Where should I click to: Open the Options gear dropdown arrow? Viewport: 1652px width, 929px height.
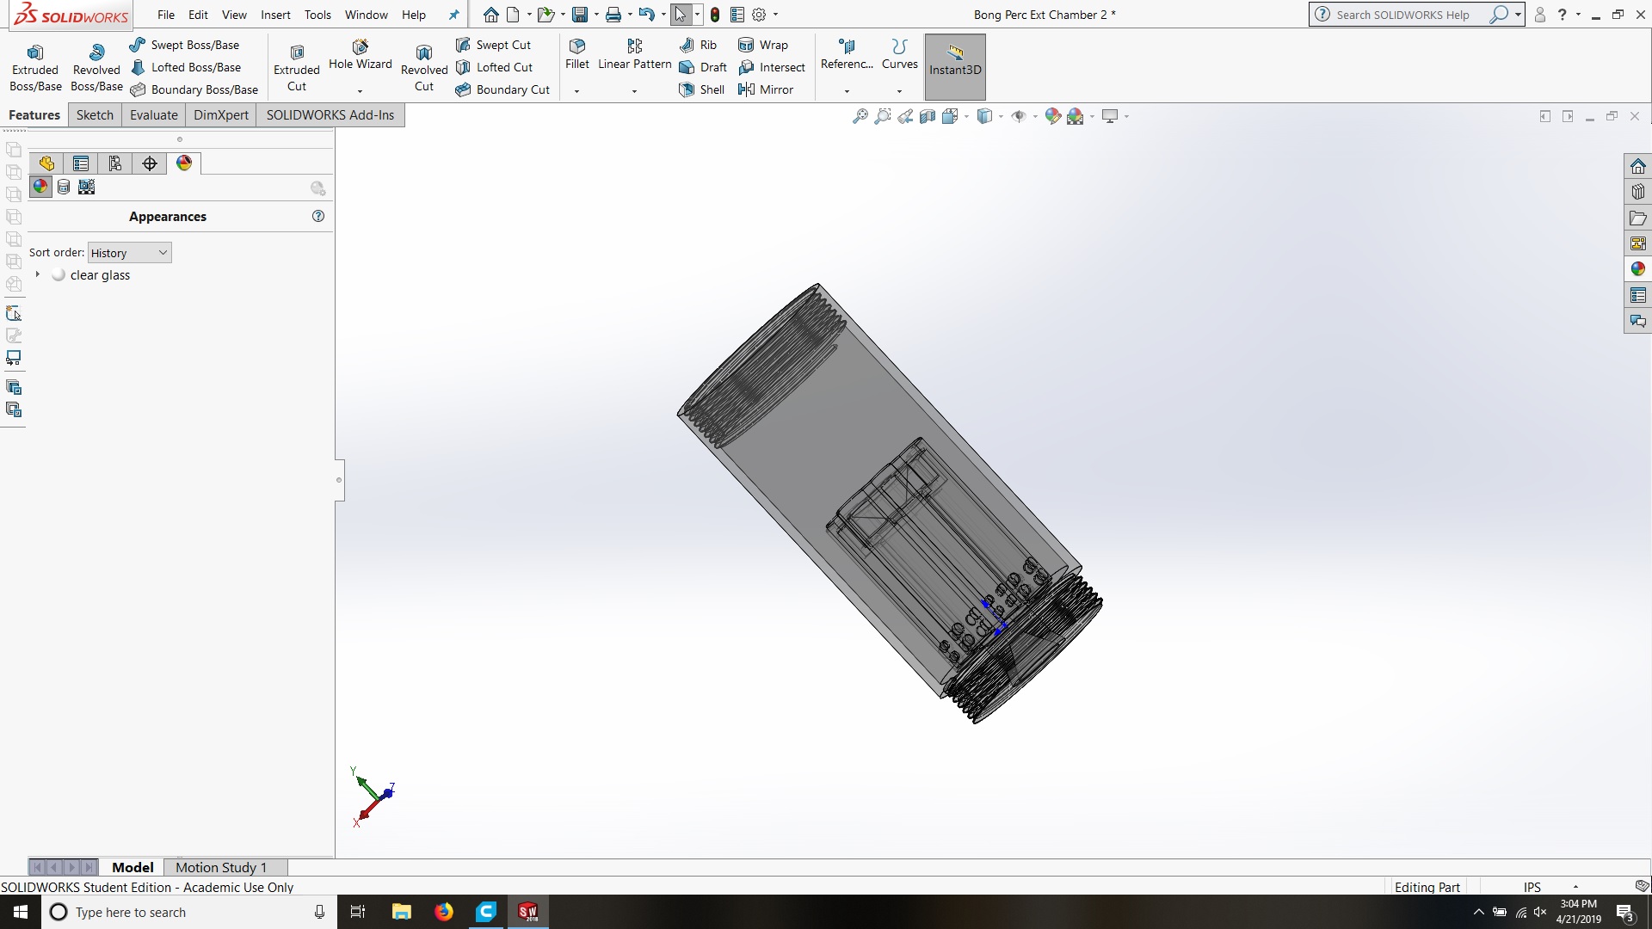[775, 15]
